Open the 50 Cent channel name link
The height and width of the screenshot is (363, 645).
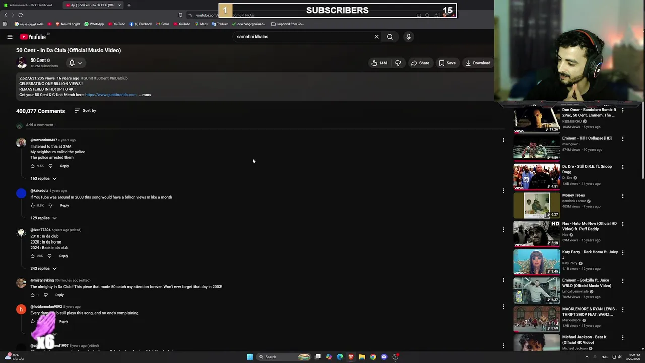point(38,60)
